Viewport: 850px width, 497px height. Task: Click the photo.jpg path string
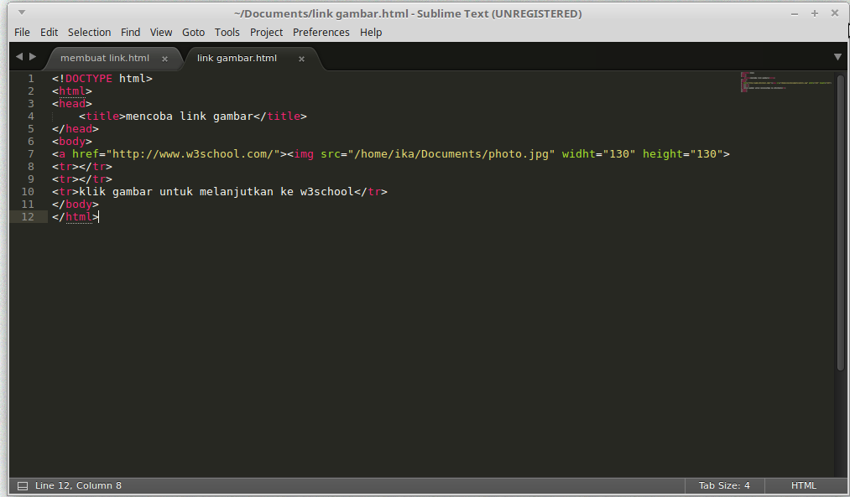pos(451,153)
